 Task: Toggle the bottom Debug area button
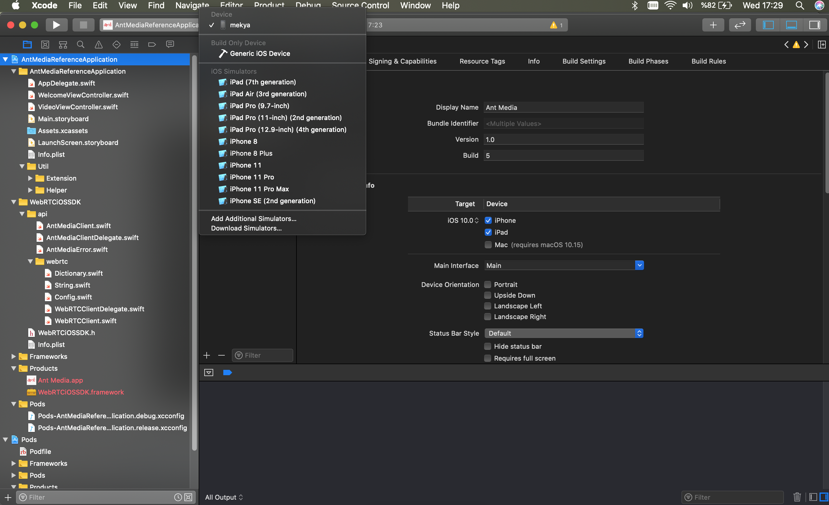pos(791,25)
